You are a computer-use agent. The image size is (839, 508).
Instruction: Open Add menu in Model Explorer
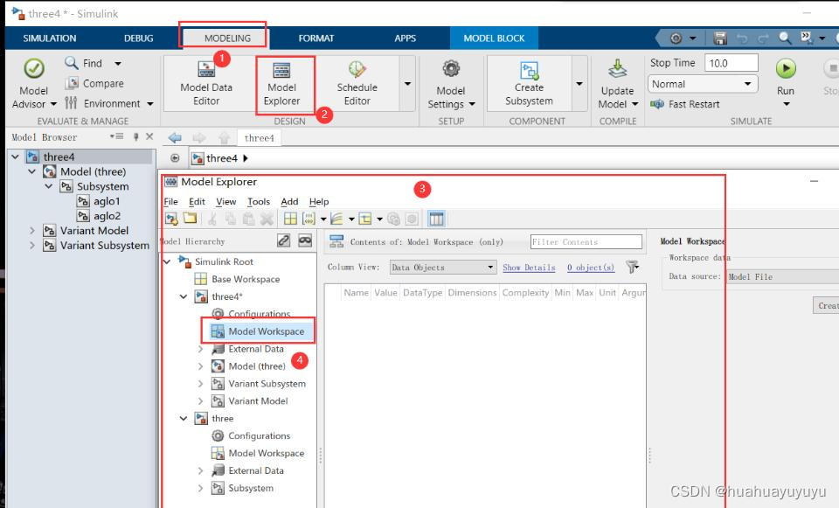coord(289,202)
